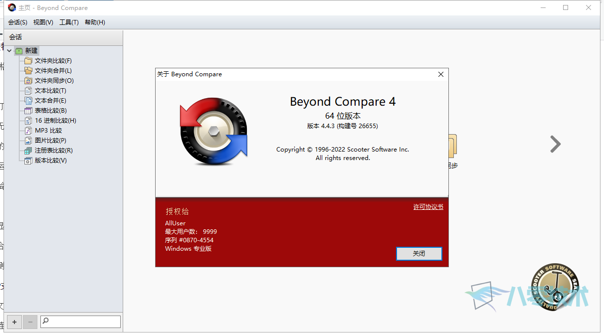The width and height of the screenshot is (604, 336).
Task: Open the 许可协议书 license link
Action: (x=428, y=207)
